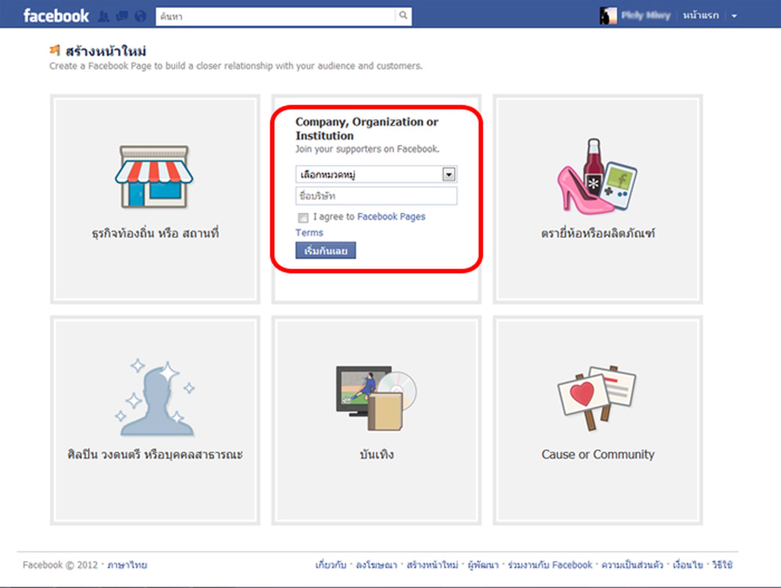Viewport: 781px width, 588px height.
Task: Click the ชื่อบริษัท company name field
Action: pyautogui.click(x=376, y=196)
